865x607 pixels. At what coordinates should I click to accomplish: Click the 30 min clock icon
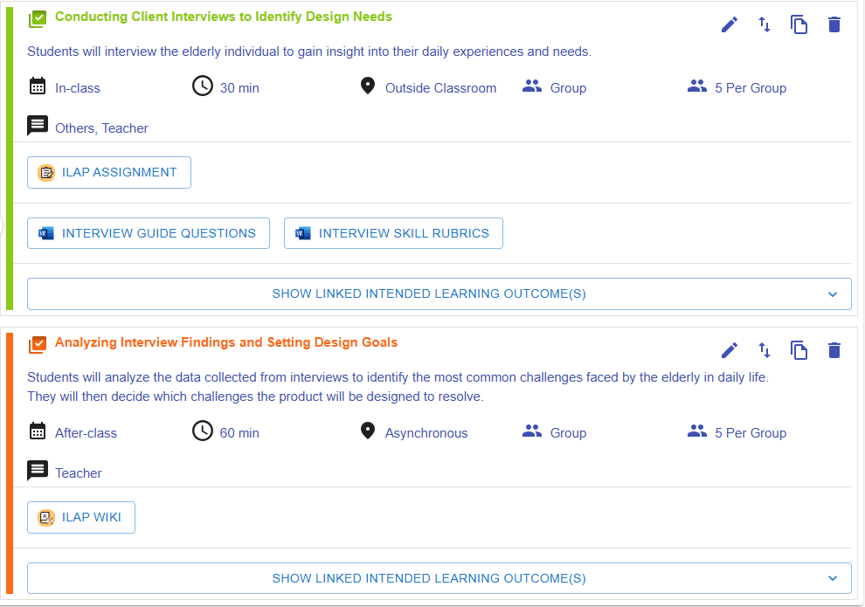point(203,86)
